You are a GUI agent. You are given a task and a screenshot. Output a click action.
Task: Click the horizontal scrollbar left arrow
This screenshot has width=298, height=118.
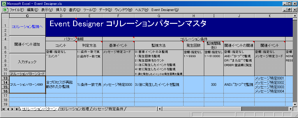point(160,109)
